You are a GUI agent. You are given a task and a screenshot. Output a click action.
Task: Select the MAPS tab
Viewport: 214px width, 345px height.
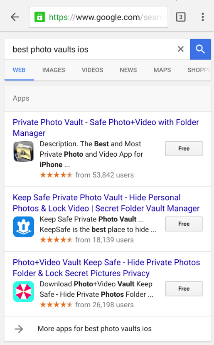pos(162,70)
